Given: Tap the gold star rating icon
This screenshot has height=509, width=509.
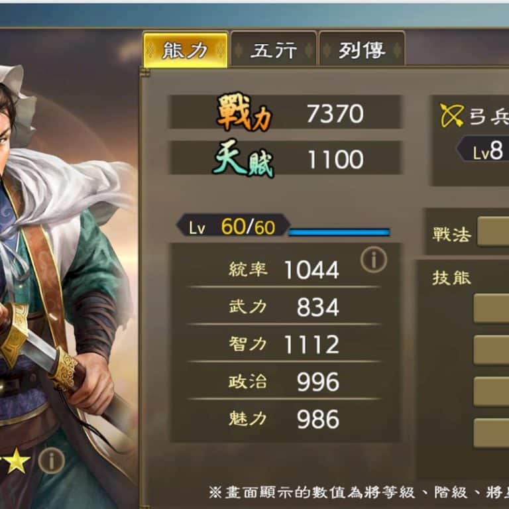Looking at the screenshot, I should coord(16,461).
